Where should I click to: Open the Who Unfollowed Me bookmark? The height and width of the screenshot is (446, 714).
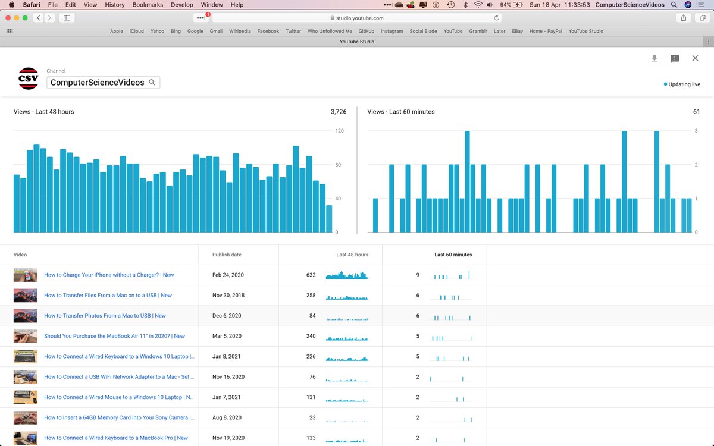(x=330, y=31)
